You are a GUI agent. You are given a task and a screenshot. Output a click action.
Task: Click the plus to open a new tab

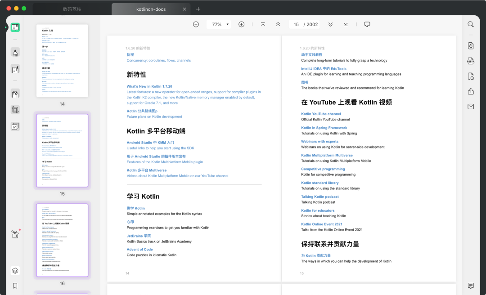tap(198, 9)
